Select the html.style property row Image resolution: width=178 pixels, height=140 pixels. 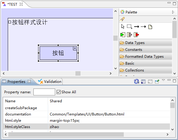[x=87, y=121]
